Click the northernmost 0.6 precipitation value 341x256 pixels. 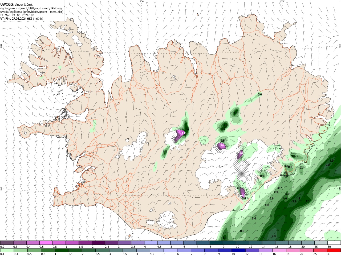[260, 95]
